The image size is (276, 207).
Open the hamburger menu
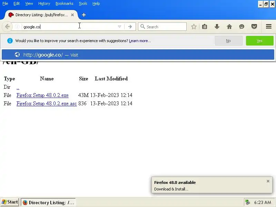(x=269, y=27)
